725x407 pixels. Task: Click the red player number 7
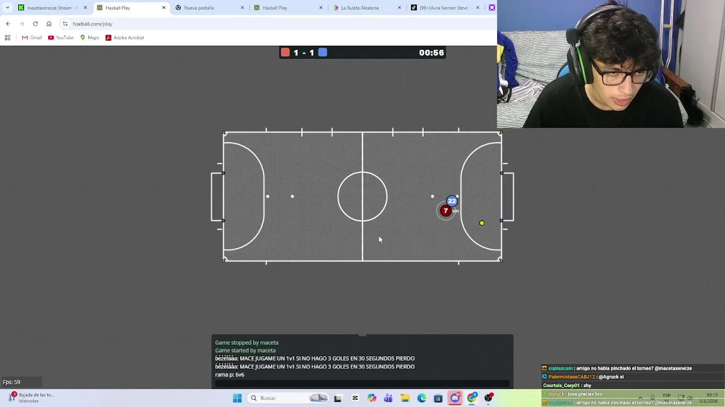tap(446, 211)
